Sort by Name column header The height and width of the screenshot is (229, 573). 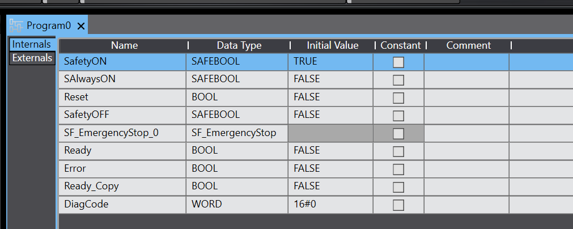coord(124,45)
